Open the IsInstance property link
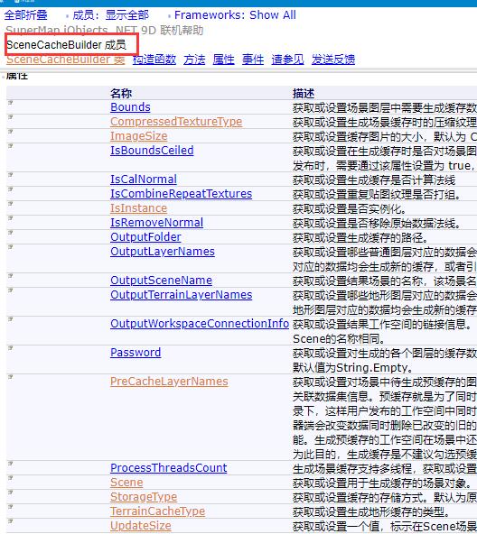Viewport: 477px width, 534px height. (x=138, y=208)
